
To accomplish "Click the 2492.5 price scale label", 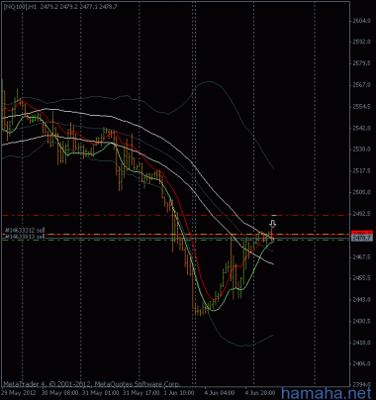I will tap(361, 214).
